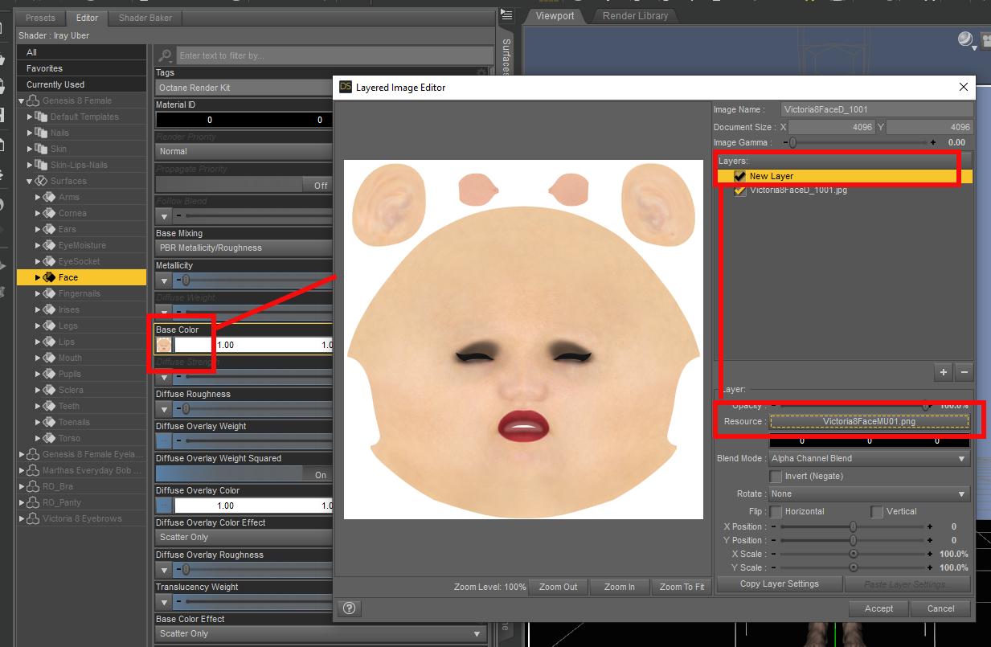Enable the Invert (Negate) checkbox
This screenshot has height=647, width=991.
click(x=776, y=477)
